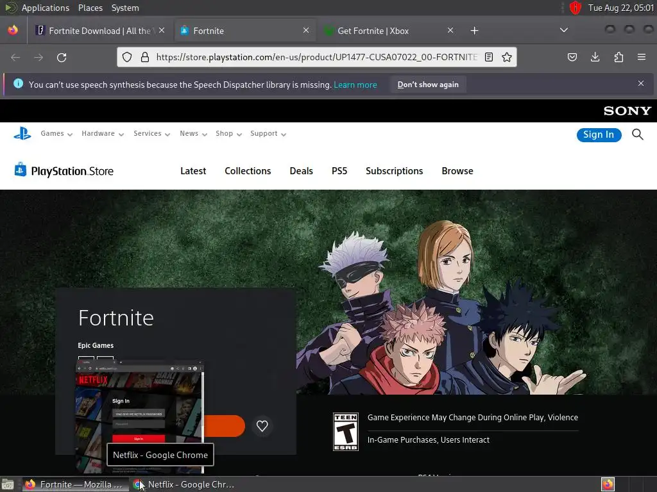The height and width of the screenshot is (492, 657).
Task: Click the orange download button
Action: click(224, 426)
